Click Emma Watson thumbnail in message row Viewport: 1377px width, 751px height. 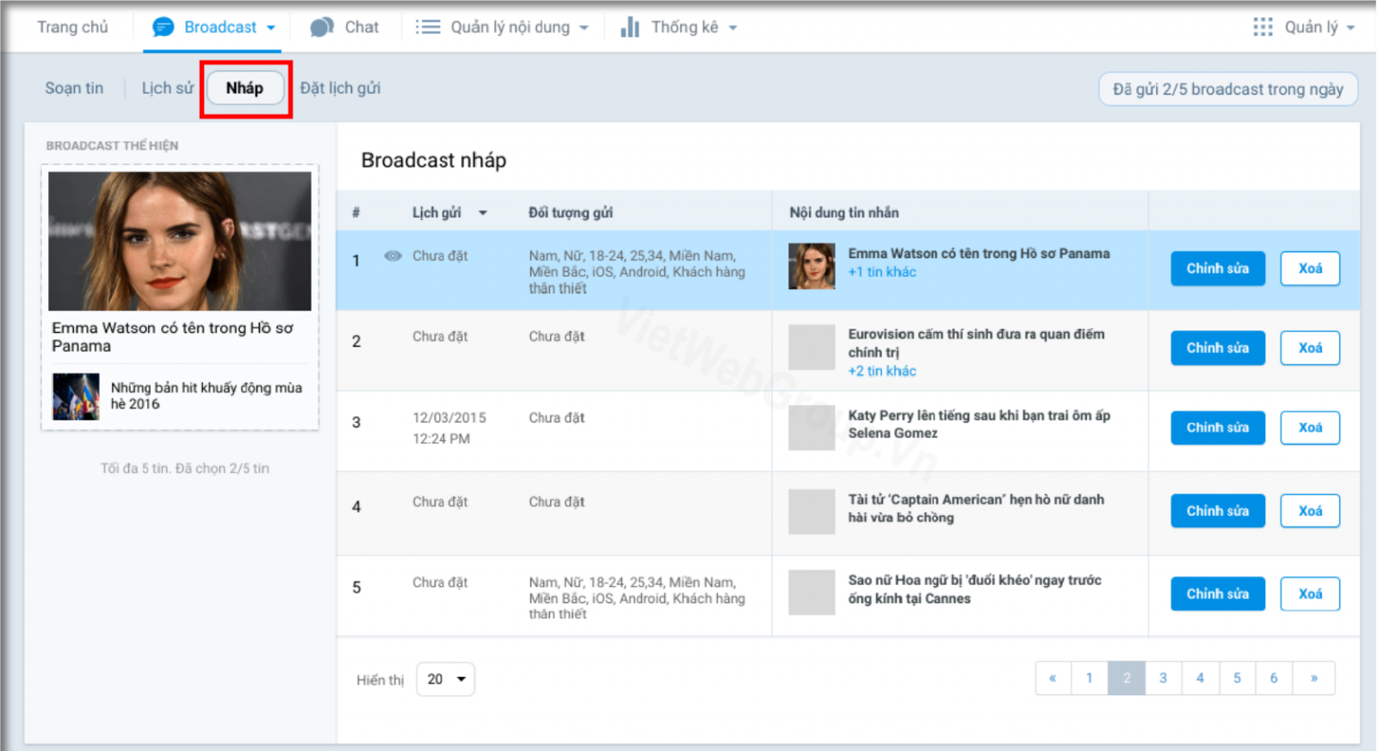812,266
